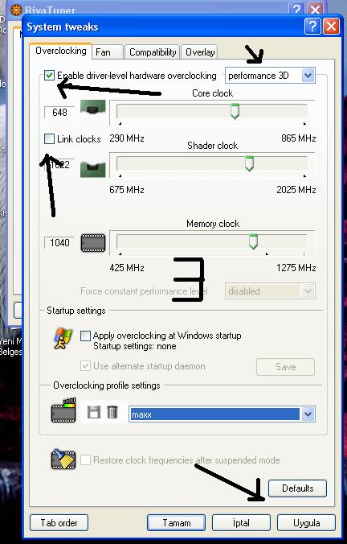This screenshot has width=347, height=544.
Task: Click the RivaTuner window title icon
Action: 16,10
